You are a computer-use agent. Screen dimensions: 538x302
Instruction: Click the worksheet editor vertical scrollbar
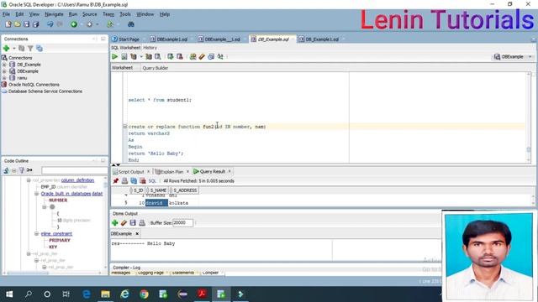point(529,117)
